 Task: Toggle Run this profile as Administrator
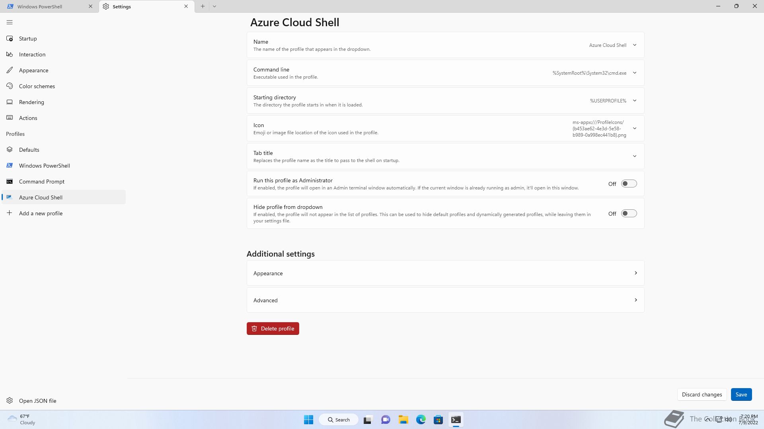(629, 184)
